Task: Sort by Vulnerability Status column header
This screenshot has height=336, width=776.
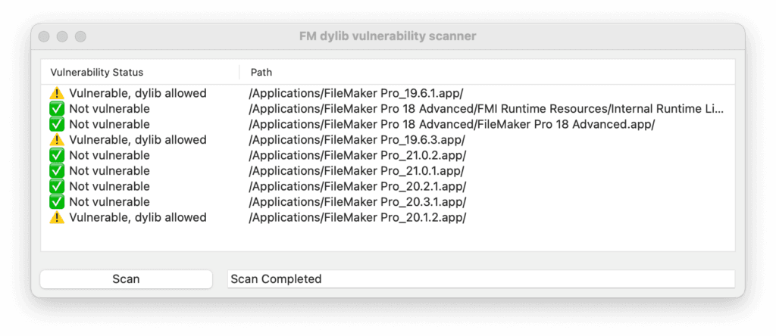Action: [97, 73]
